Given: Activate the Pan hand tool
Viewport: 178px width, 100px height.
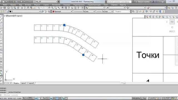Looking at the screenshot, I should point(49,8).
